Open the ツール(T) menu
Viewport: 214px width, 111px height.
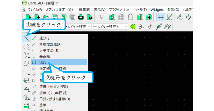pyautogui.click(x=141, y=10)
